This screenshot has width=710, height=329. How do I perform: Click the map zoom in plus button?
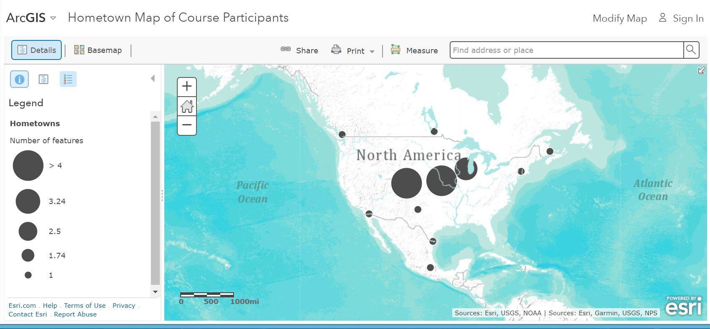[x=187, y=87]
